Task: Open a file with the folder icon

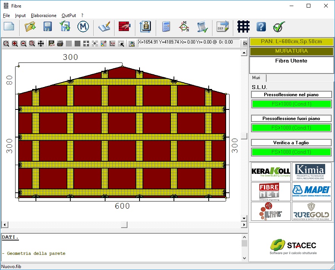Action: click(x=30, y=27)
